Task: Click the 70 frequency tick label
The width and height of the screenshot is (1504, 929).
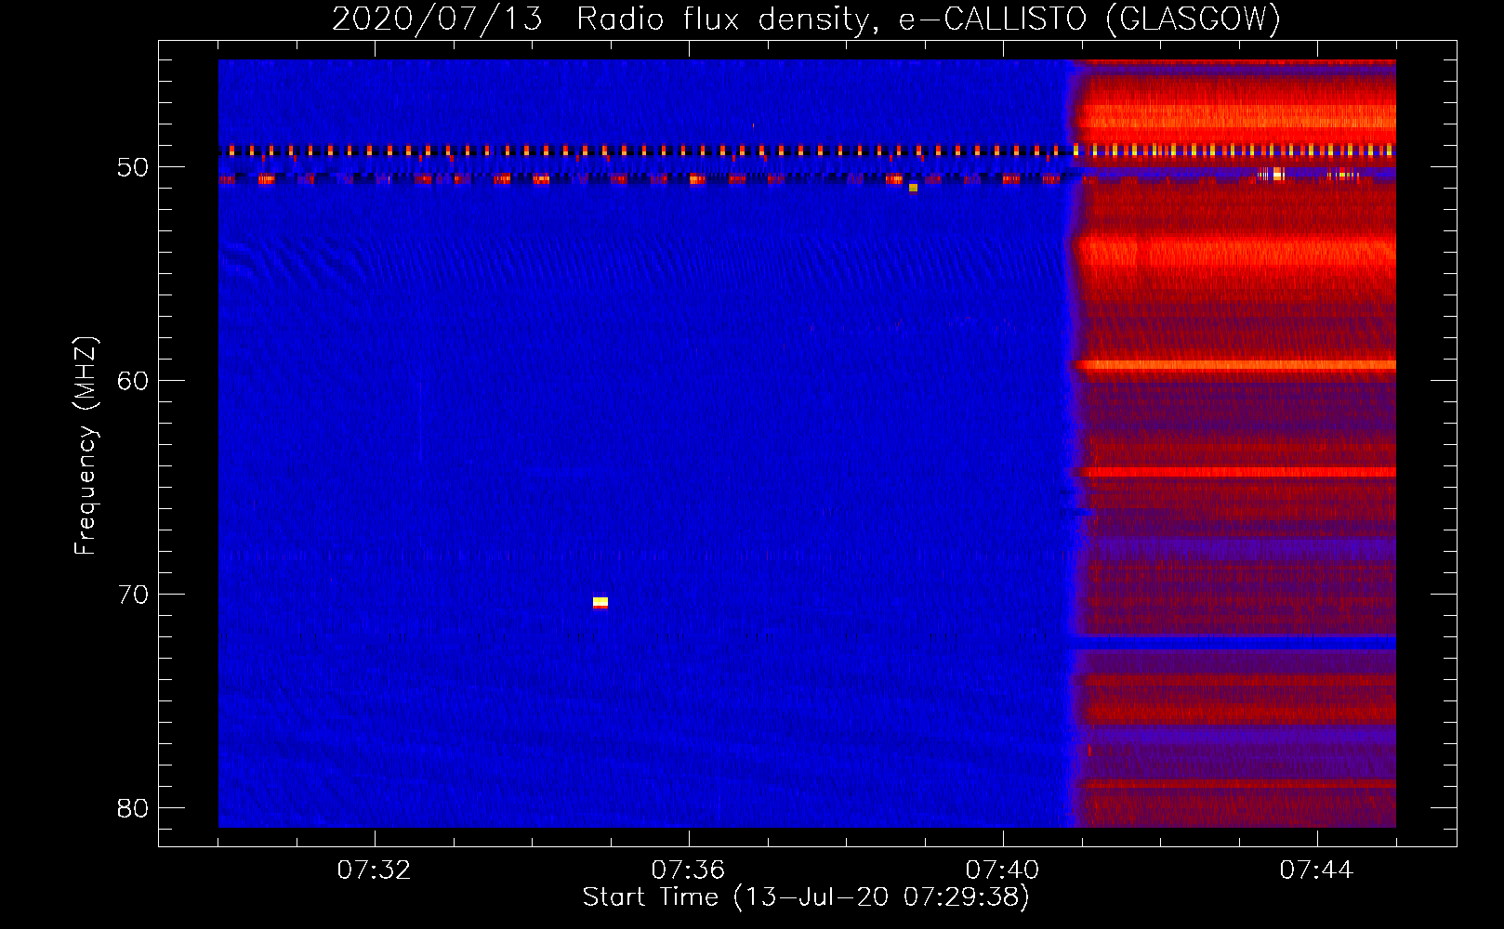Action: (133, 595)
